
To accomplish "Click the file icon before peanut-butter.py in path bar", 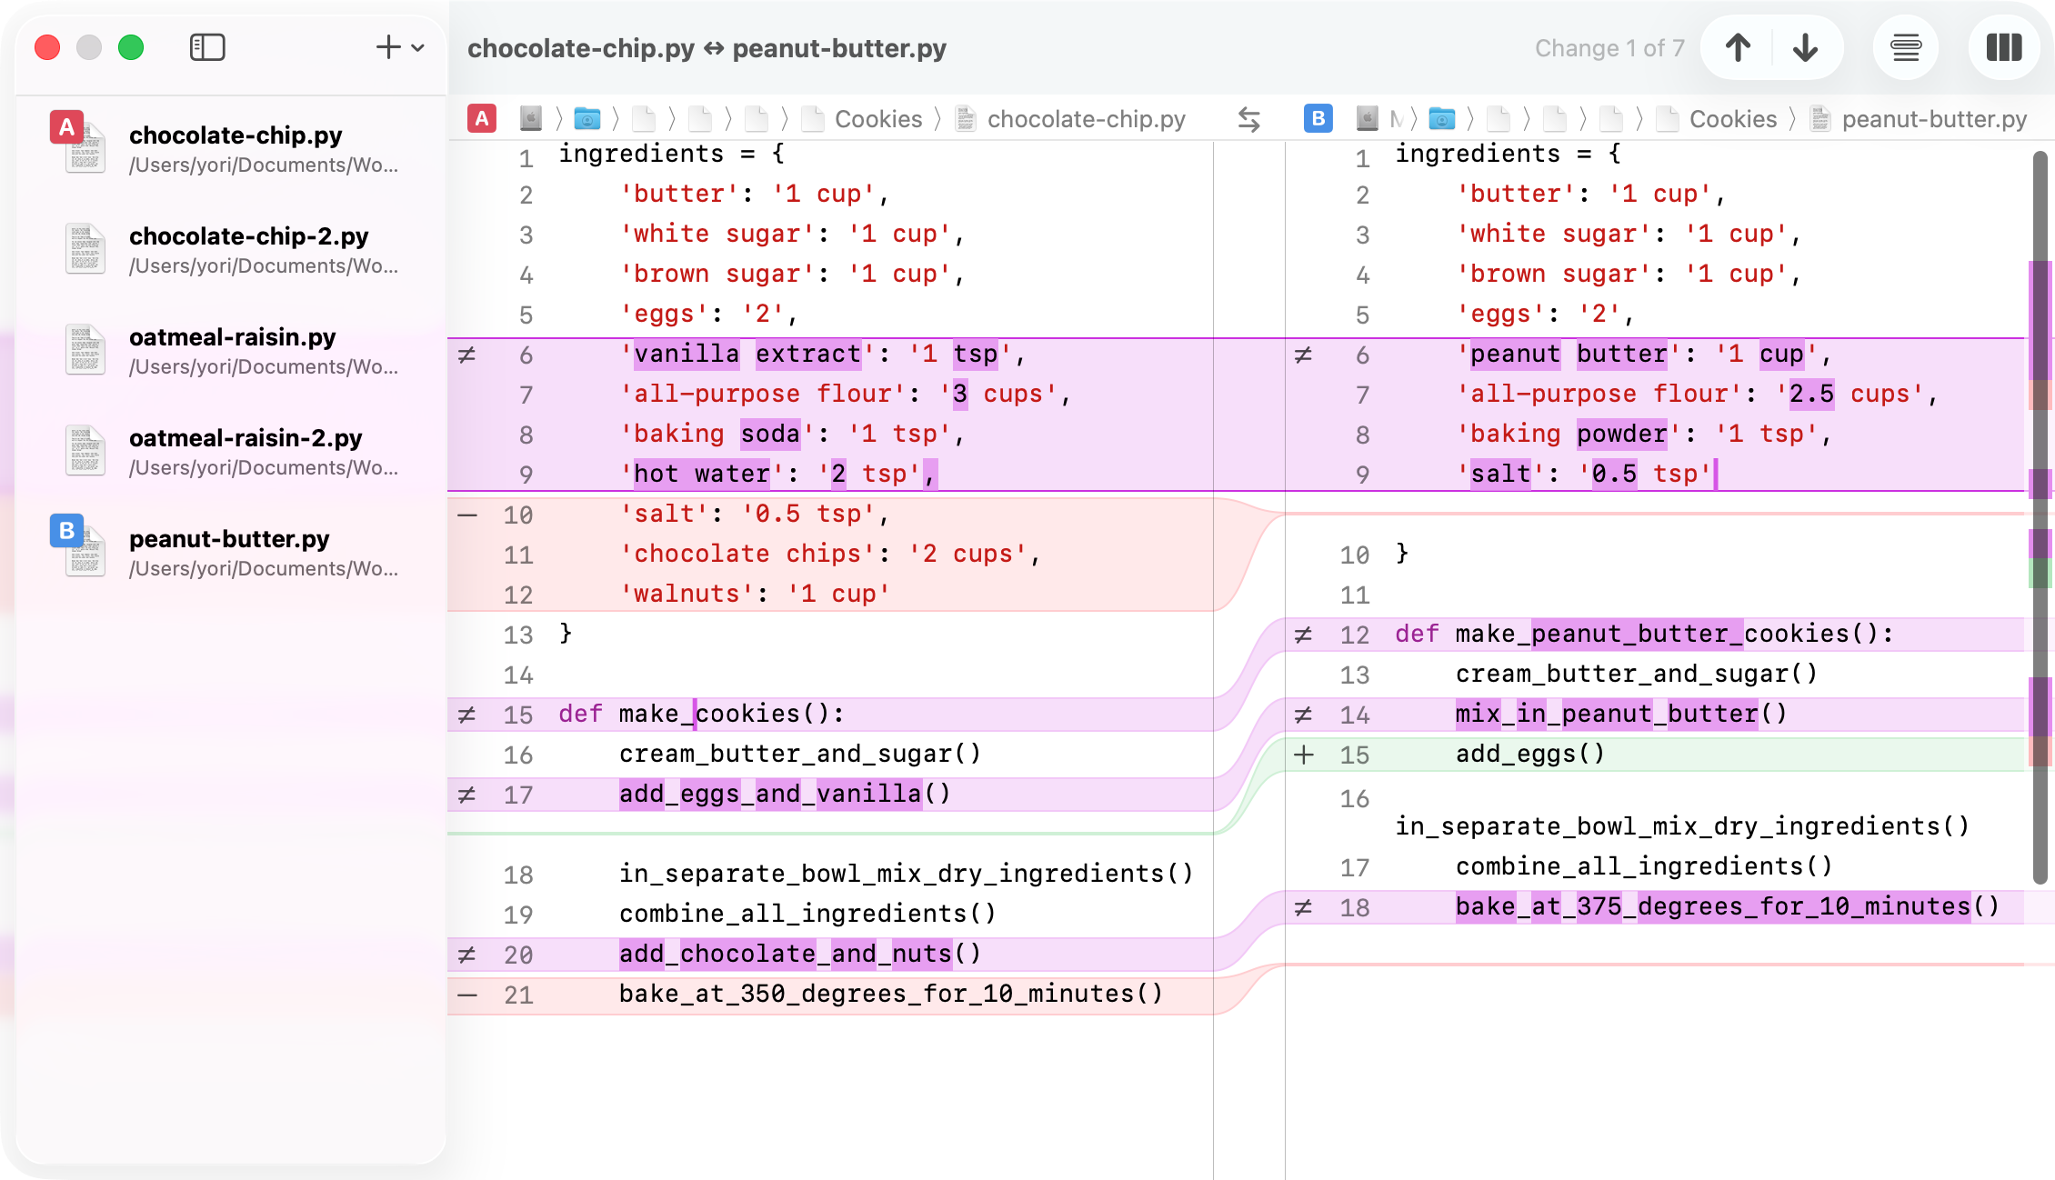I will click(1820, 118).
